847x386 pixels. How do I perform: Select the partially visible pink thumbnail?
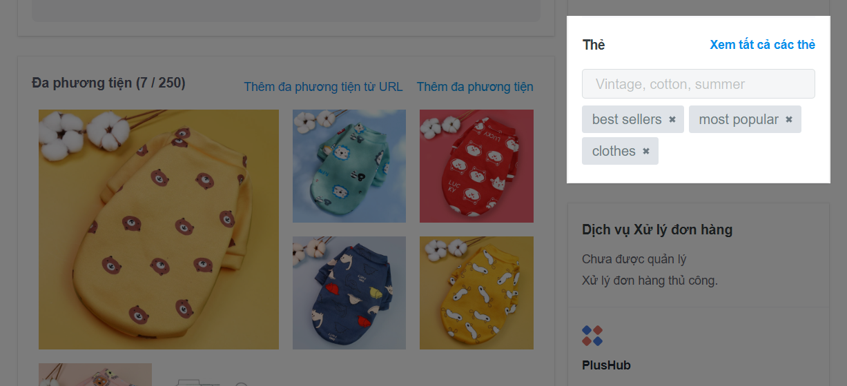tap(95, 374)
